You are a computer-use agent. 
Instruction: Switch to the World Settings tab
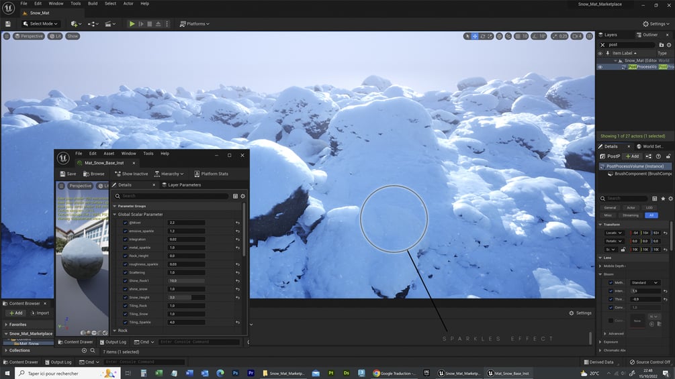coord(649,146)
